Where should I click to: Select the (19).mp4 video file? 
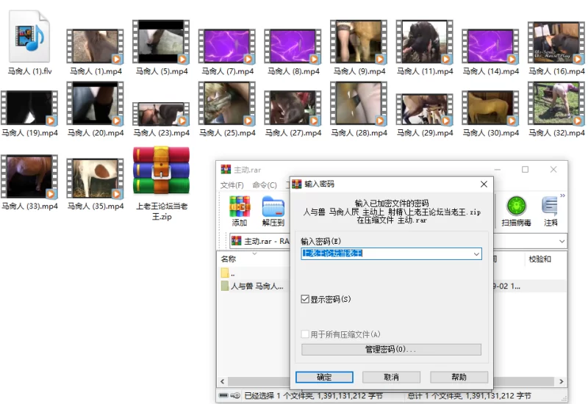point(29,107)
